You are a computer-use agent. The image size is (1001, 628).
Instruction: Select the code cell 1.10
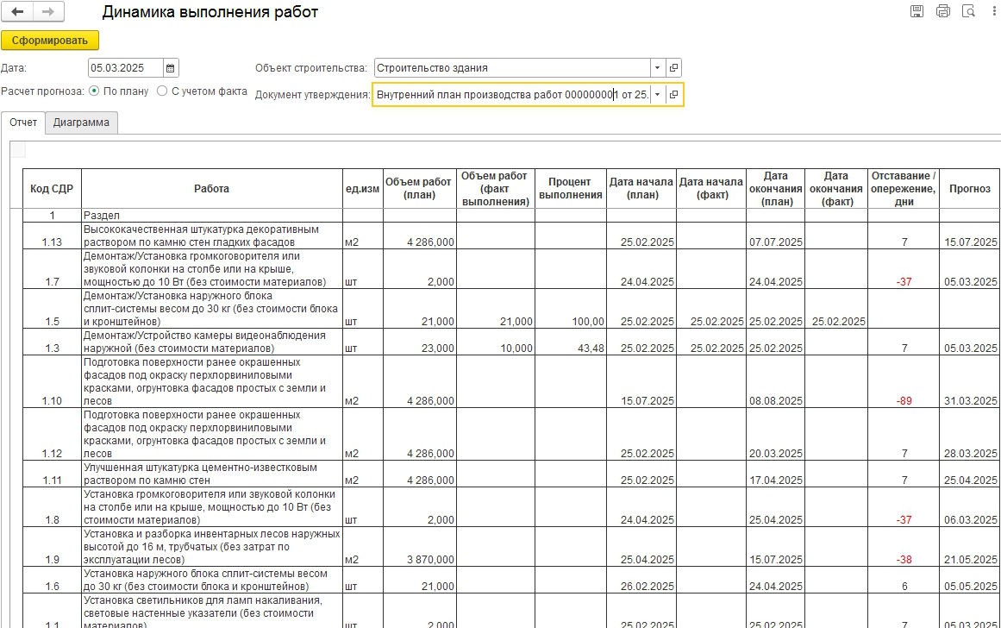pos(52,381)
